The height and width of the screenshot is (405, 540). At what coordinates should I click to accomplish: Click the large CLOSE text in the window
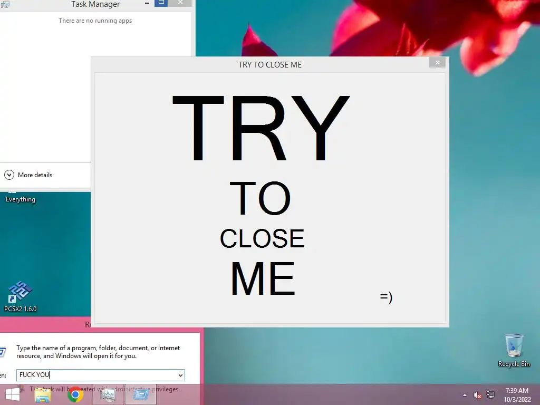point(262,238)
